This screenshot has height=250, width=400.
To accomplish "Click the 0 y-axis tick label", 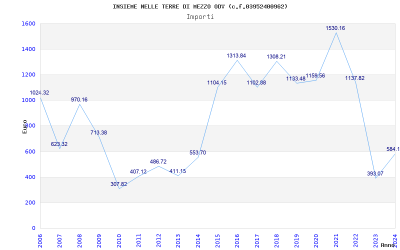I will [x=33, y=228].
